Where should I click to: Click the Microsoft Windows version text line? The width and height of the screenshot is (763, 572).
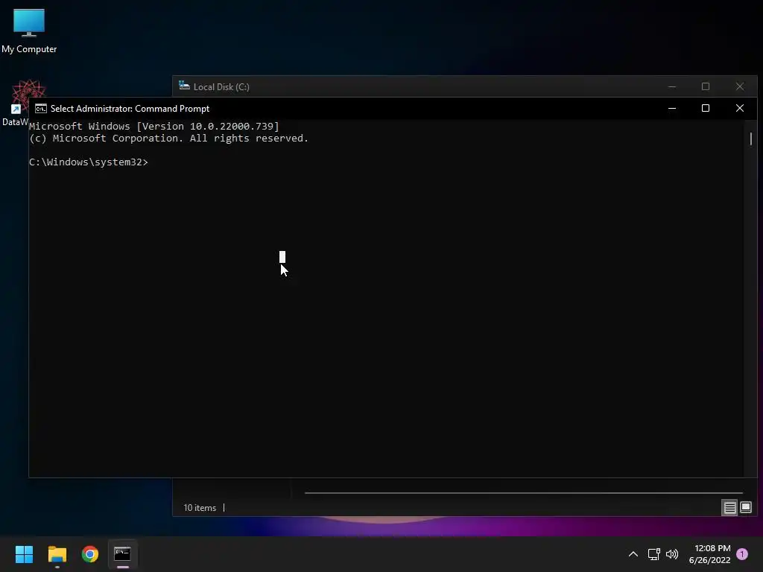[x=154, y=127]
